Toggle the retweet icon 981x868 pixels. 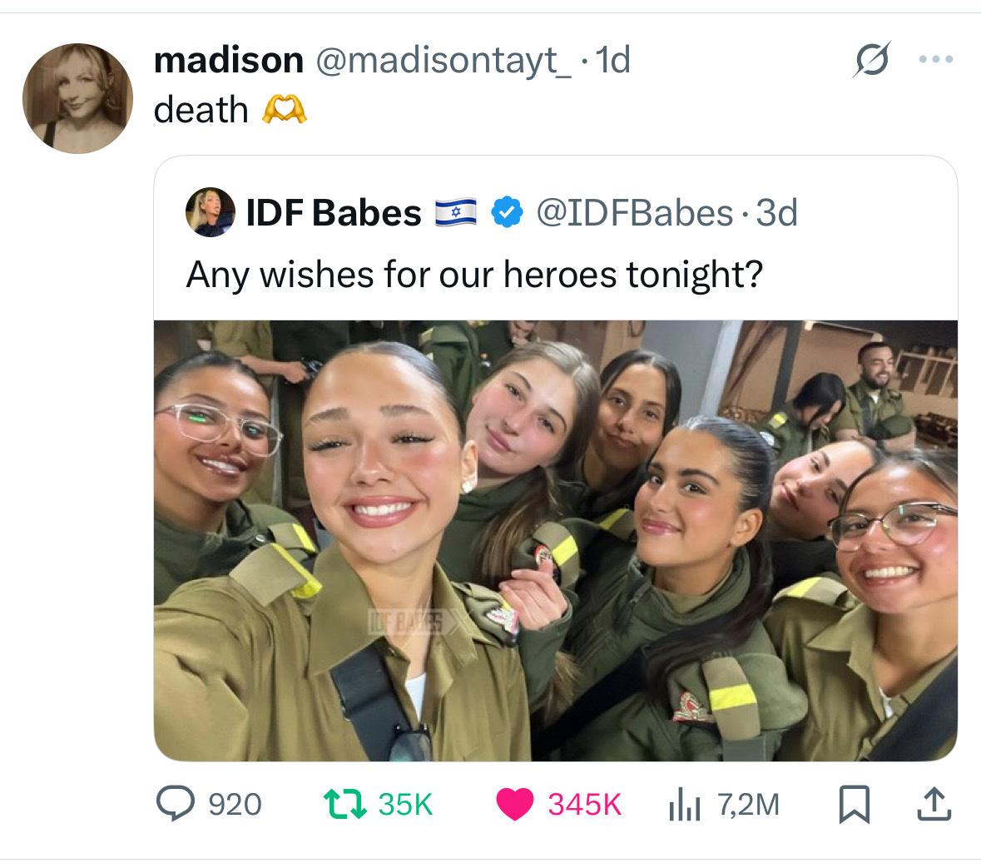[344, 804]
